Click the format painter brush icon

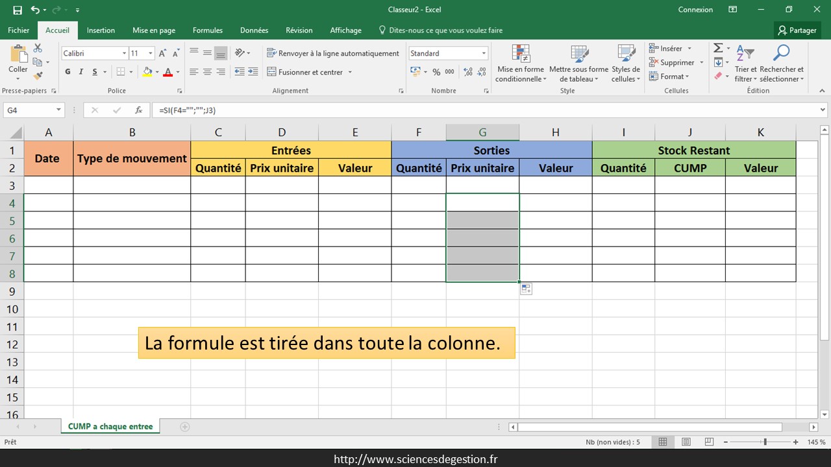pyautogui.click(x=38, y=76)
